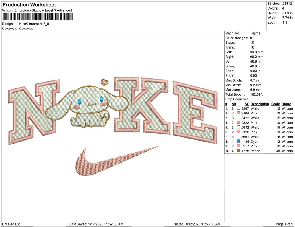295x227 pixels.
Task: Click the Cyan color swatch in stop 8
Action: pyautogui.click(x=239, y=142)
